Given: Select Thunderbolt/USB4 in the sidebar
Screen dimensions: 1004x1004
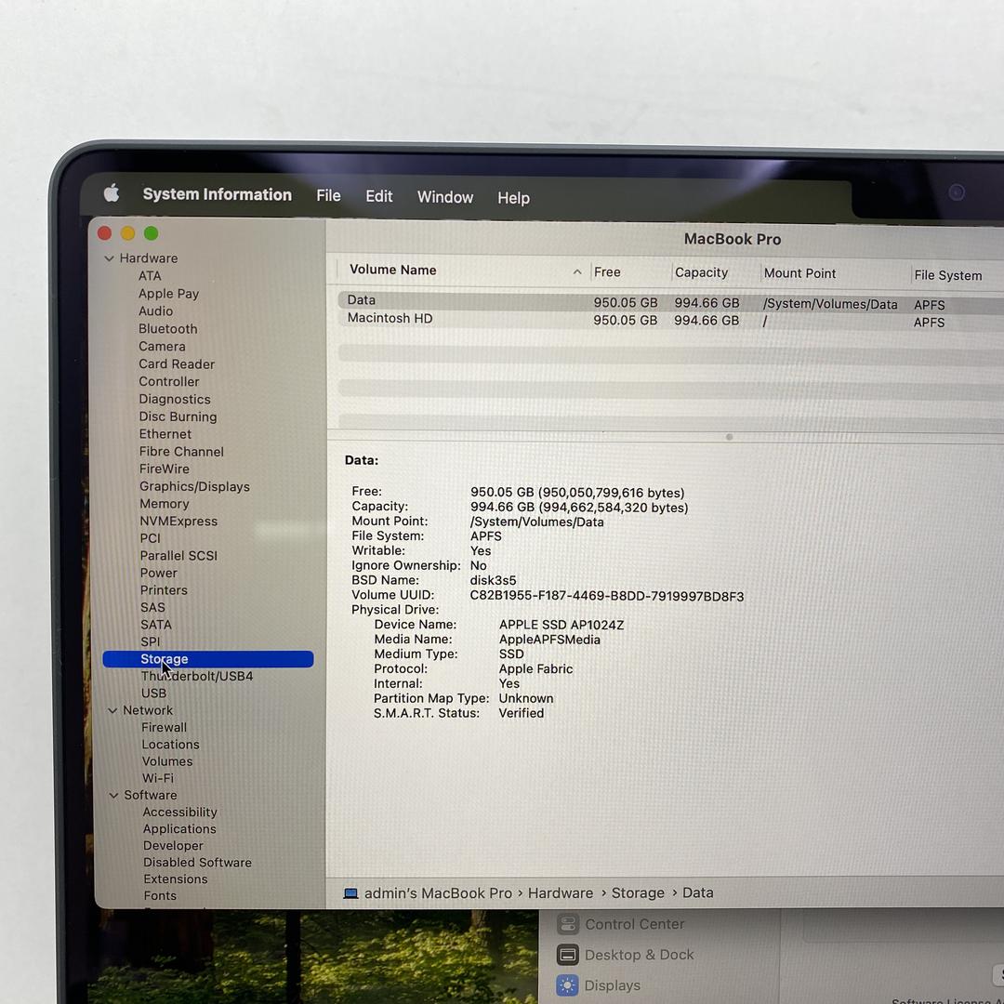Looking at the screenshot, I should point(197,676).
